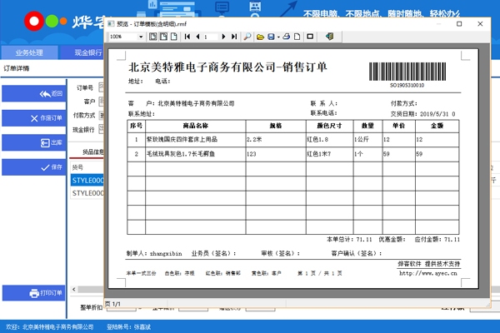This screenshot has width=500, height=333.
Task: Click the page number field in preview toolbar
Action: 211,37
